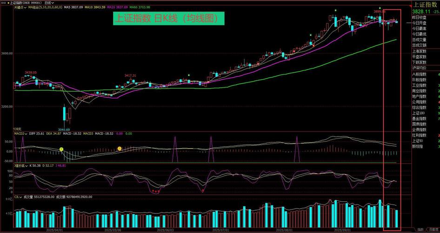Click the 2025/07/01 date on time axis
Viewport: 440px width, 233px height.
(x=221, y=230)
